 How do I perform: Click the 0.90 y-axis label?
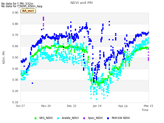(15, 13)
